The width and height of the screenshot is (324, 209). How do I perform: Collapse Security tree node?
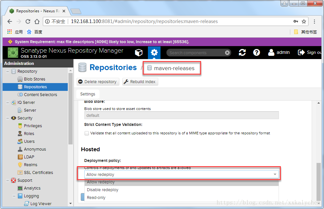8,118
